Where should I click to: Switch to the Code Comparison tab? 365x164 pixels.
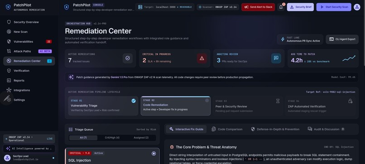pos(227,129)
